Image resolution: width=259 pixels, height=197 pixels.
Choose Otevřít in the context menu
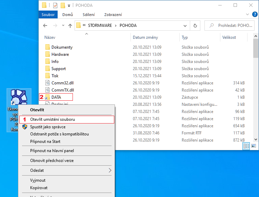coord(67,110)
